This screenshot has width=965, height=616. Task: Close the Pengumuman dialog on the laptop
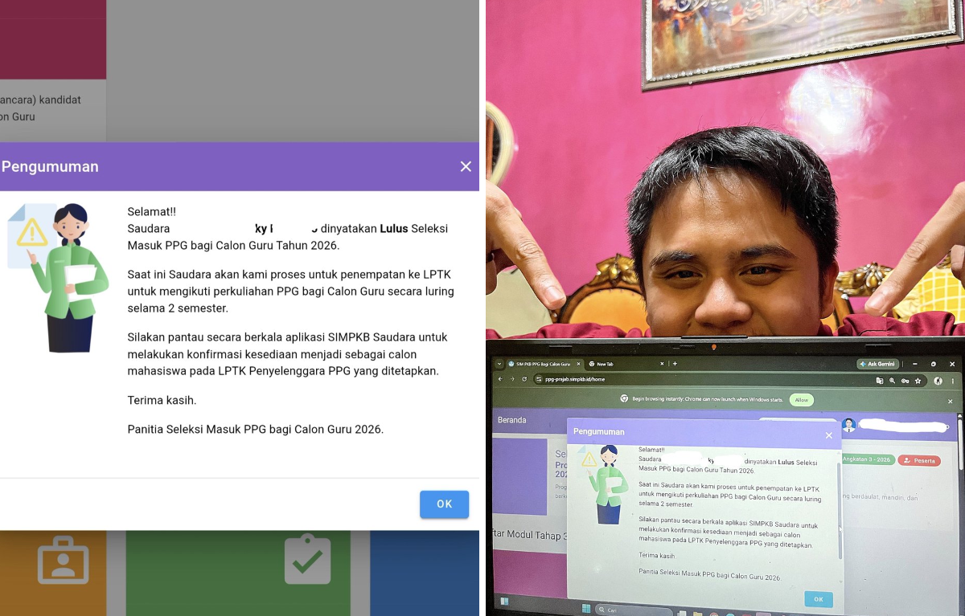(x=829, y=435)
